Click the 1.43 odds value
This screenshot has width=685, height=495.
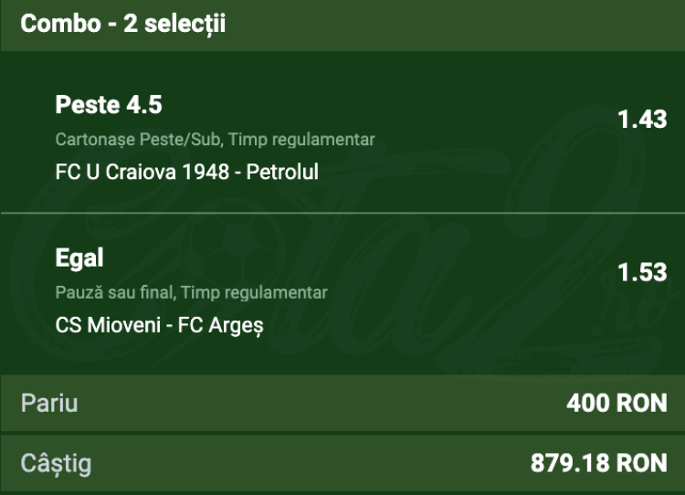(642, 120)
